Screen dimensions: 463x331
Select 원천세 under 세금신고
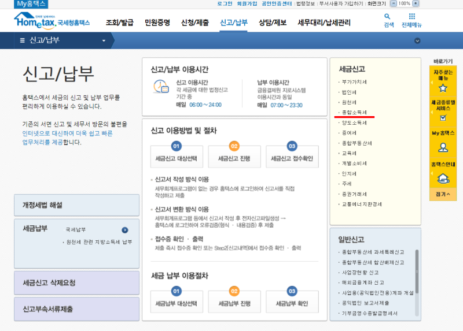point(349,102)
